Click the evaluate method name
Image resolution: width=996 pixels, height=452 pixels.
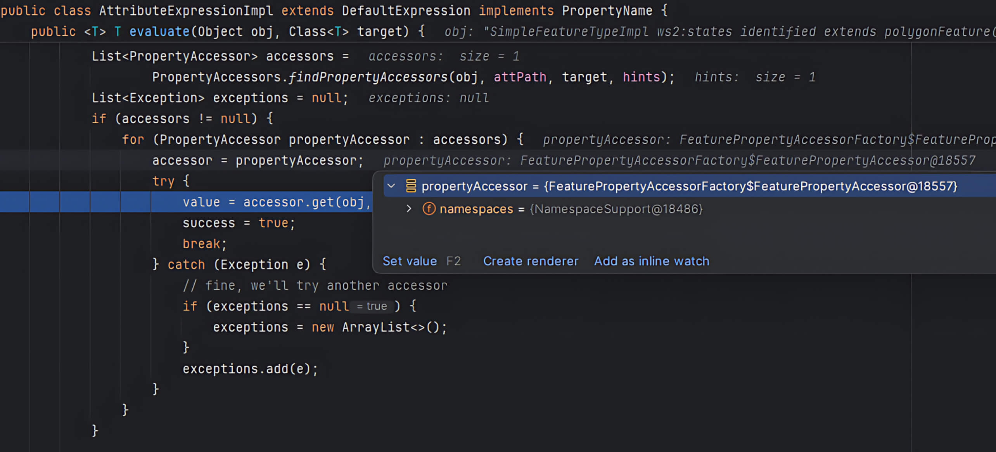(x=159, y=31)
